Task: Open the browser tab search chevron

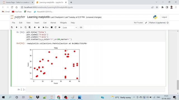Action: click(157, 2)
